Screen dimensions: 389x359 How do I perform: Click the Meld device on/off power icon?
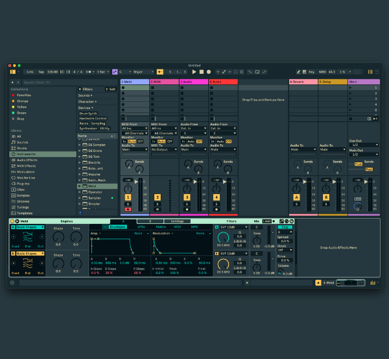click(x=12, y=221)
